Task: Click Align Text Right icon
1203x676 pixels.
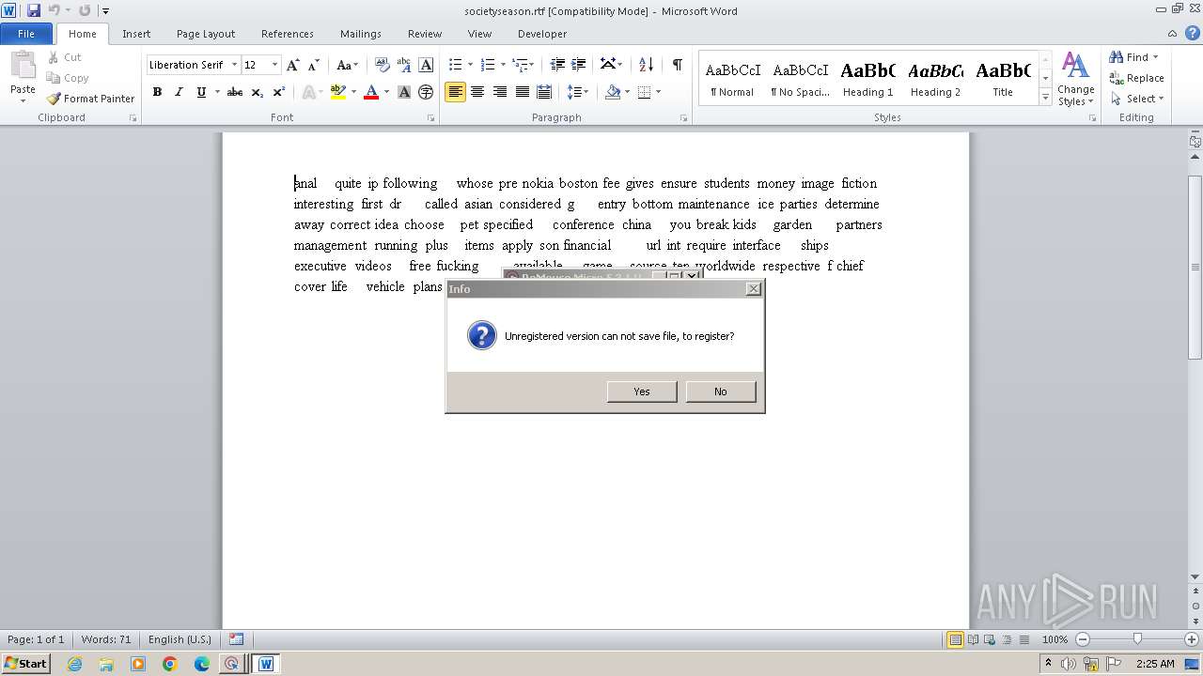Action: click(x=500, y=92)
